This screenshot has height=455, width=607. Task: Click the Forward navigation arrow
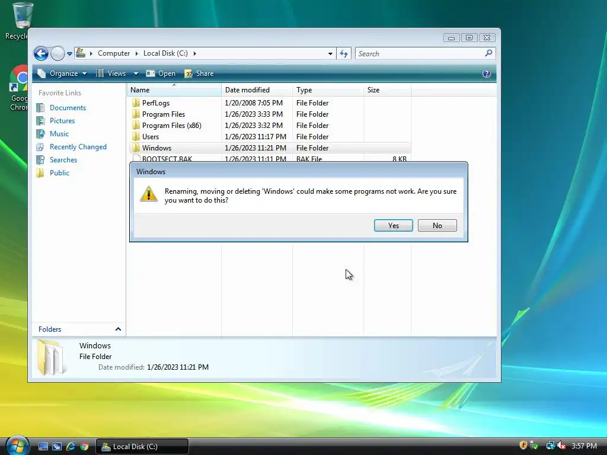point(57,53)
